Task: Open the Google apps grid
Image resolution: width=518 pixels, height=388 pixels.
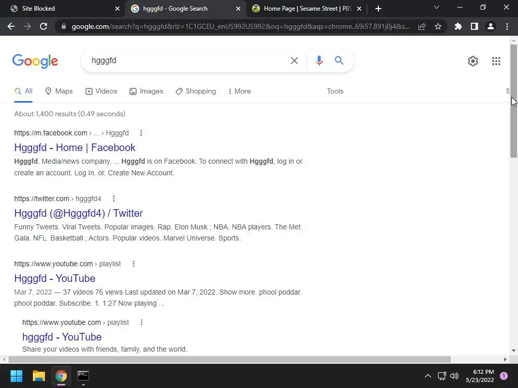Action: 496,61
